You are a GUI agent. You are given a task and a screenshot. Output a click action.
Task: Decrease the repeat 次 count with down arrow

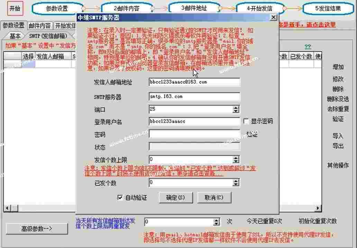(217, 224)
